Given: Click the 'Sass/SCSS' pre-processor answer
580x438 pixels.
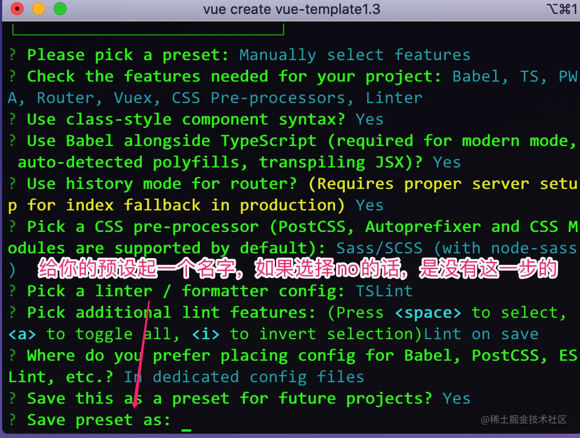Looking at the screenshot, I should pos(379,249).
